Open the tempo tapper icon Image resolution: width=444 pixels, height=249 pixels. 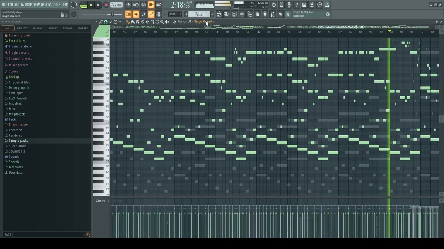[273, 14]
